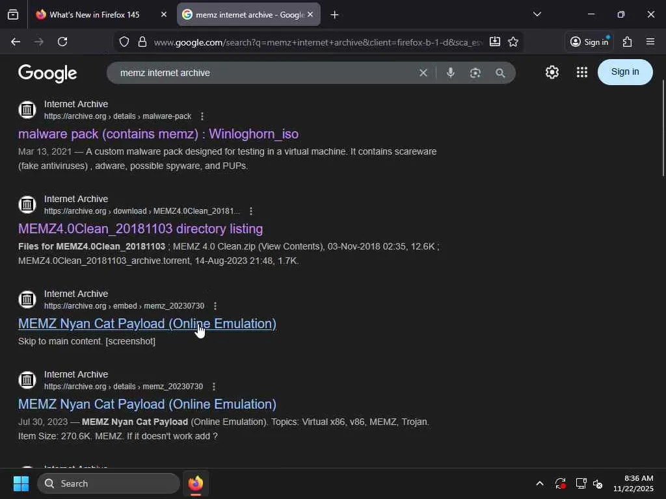
Task: Open the list all tabs chevron
Action: 537,14
